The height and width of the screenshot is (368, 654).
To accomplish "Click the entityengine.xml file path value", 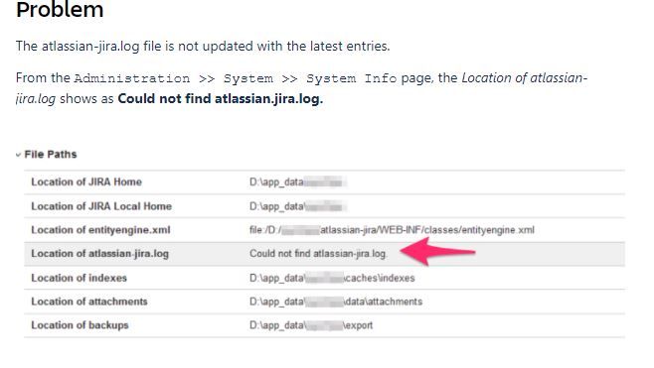I will 392,230.
